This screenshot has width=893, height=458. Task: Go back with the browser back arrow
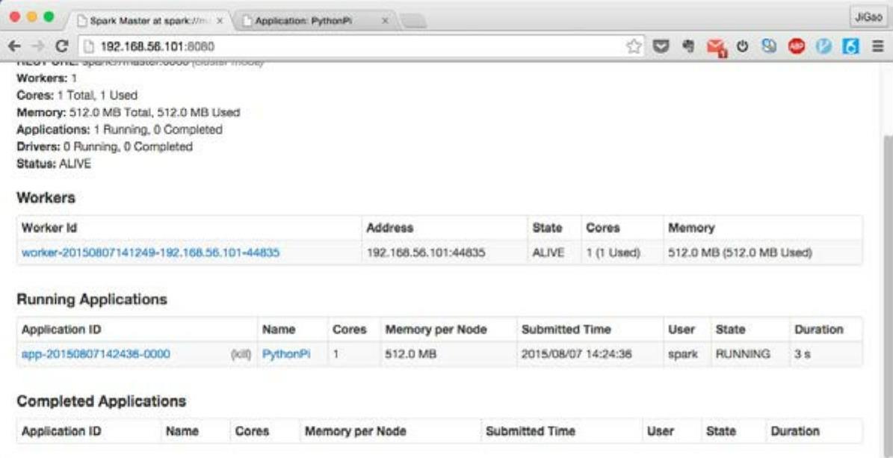[15, 46]
